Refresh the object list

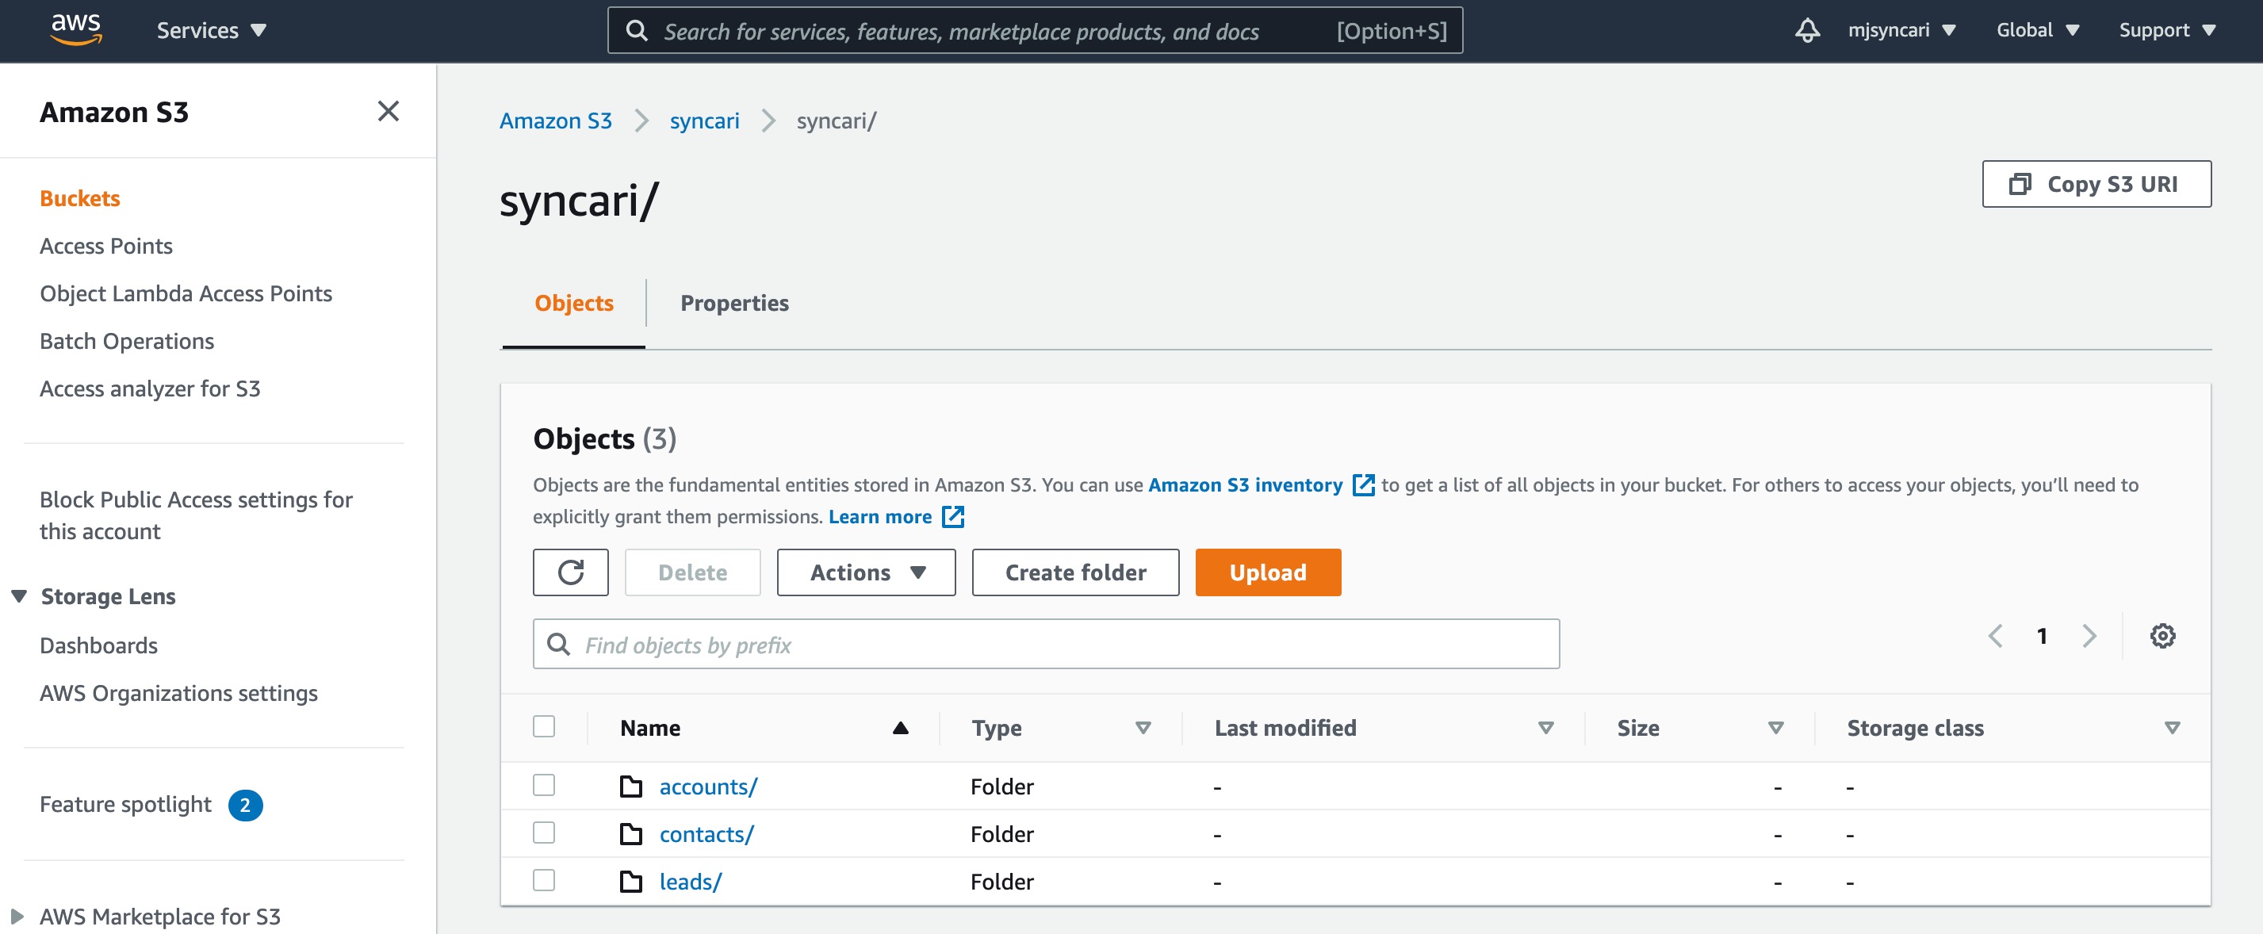pyautogui.click(x=570, y=572)
